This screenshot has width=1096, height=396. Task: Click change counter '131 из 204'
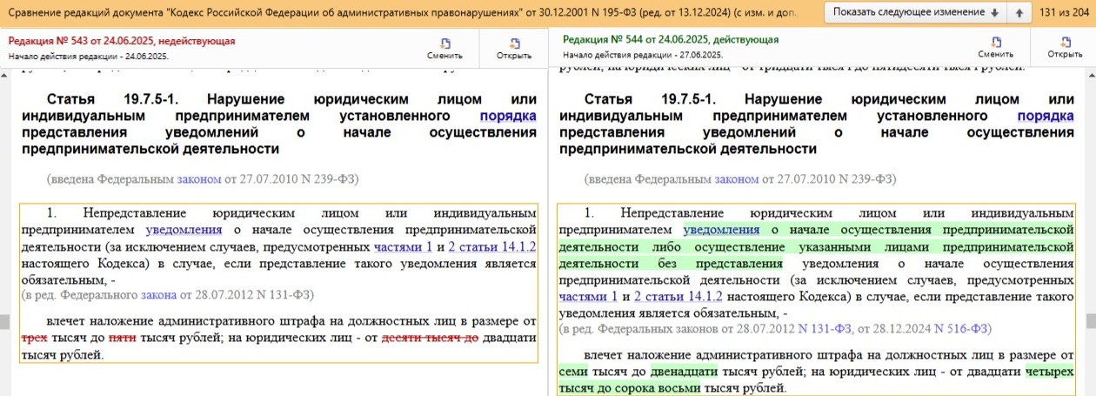(1065, 13)
